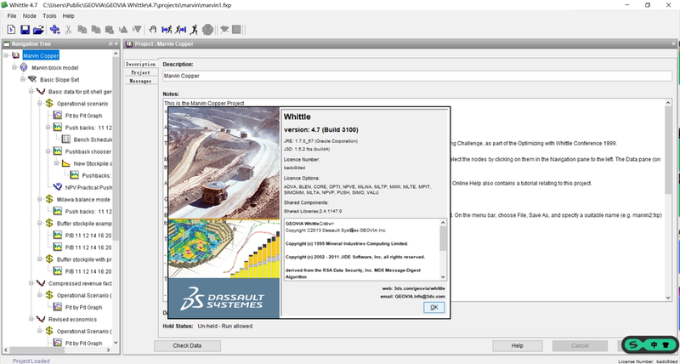Collapse Basic data for pit shell node
The width and height of the screenshot is (680, 364).
tap(31, 92)
